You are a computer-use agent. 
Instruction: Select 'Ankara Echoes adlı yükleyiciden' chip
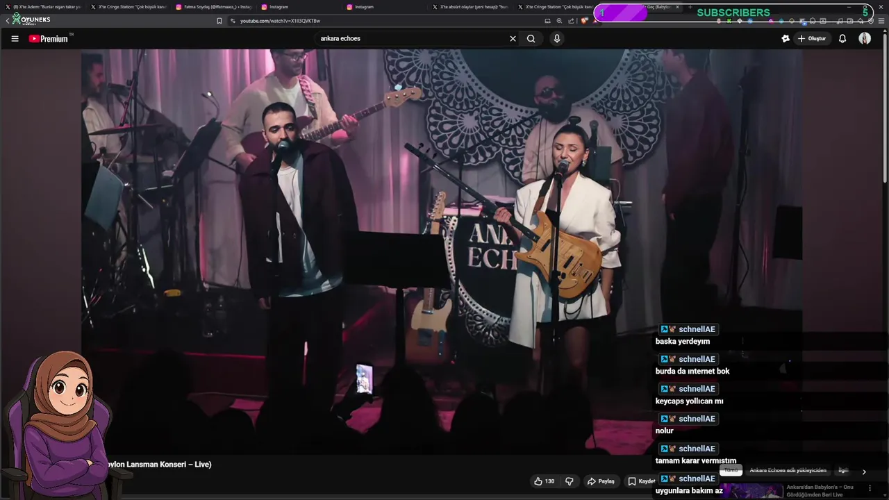click(788, 471)
